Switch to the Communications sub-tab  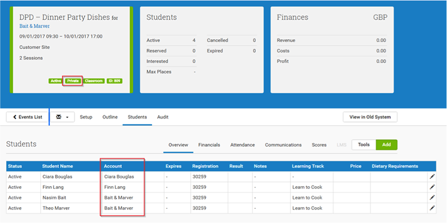click(284, 145)
